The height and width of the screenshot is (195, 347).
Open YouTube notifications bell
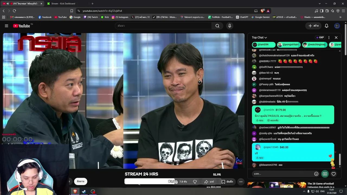pyautogui.click(x=327, y=26)
